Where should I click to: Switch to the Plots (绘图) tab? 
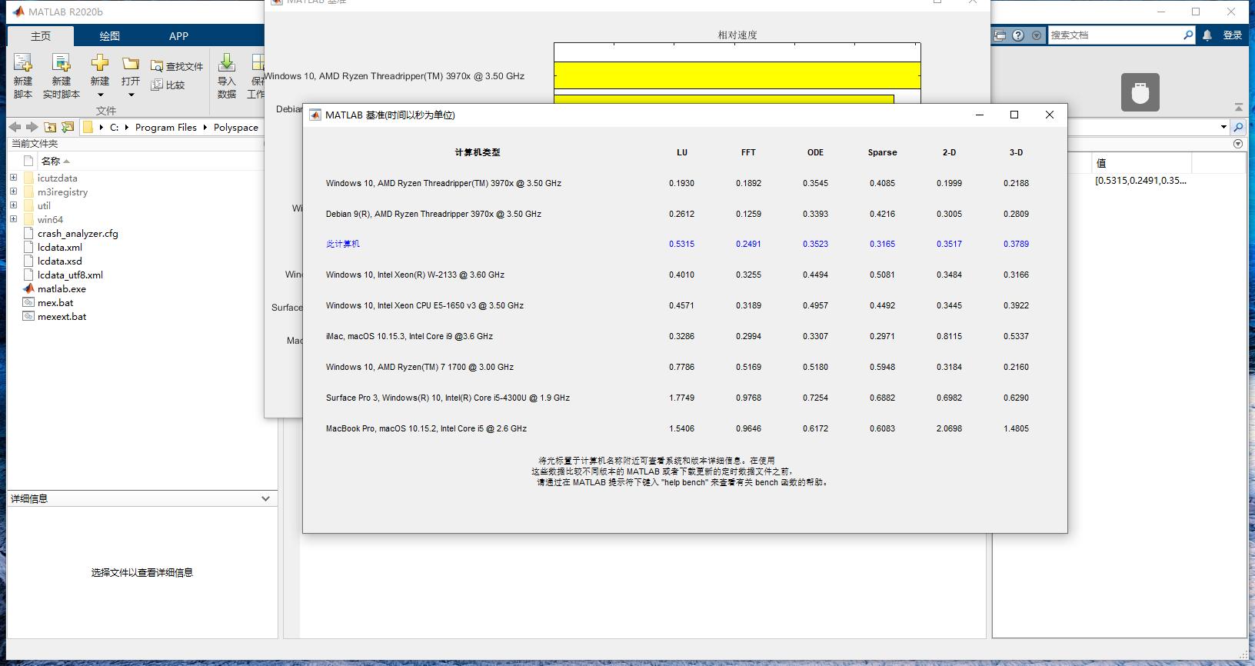[x=109, y=36]
